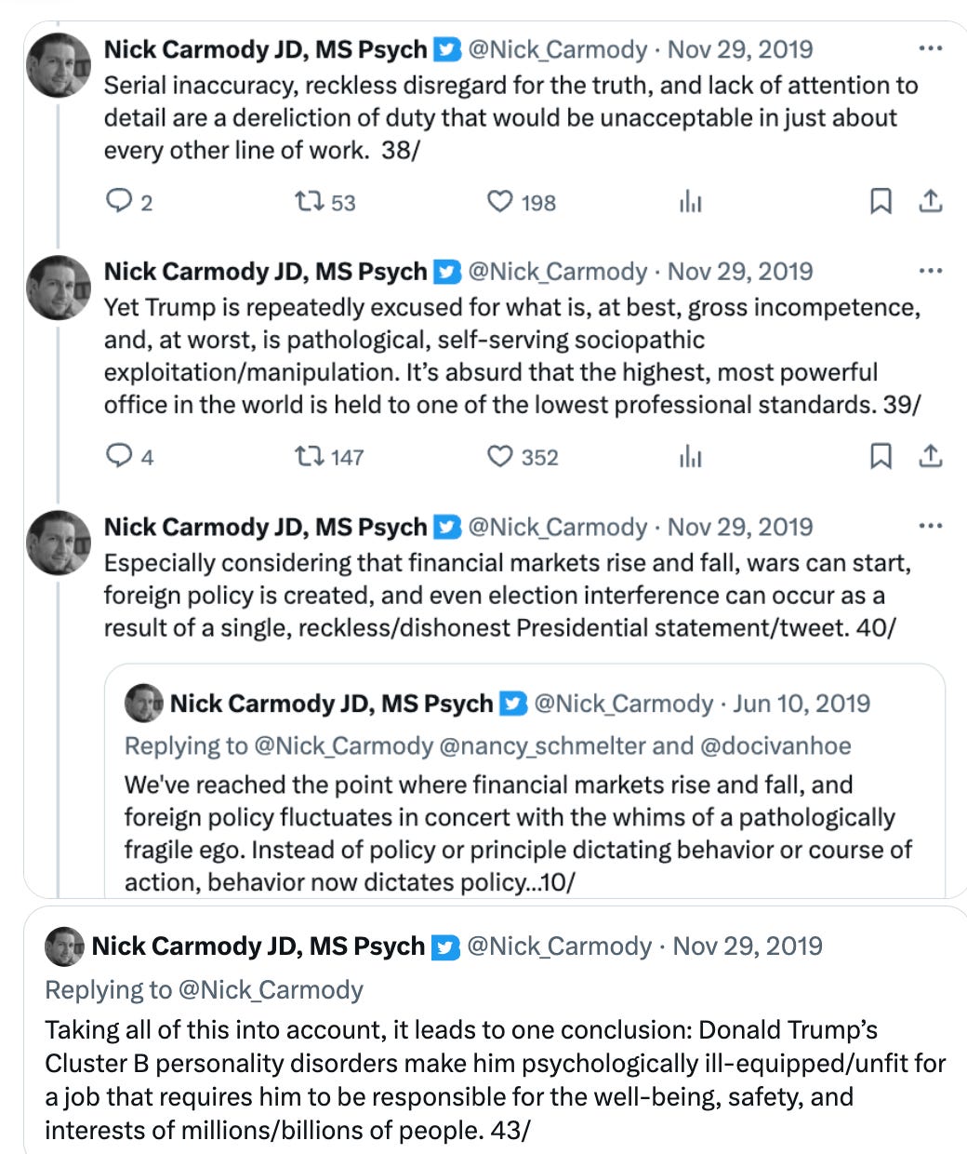Bookmark the tweet ending 38/

[x=880, y=201]
